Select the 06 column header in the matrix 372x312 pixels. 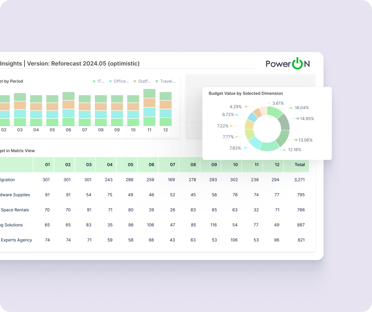click(151, 165)
